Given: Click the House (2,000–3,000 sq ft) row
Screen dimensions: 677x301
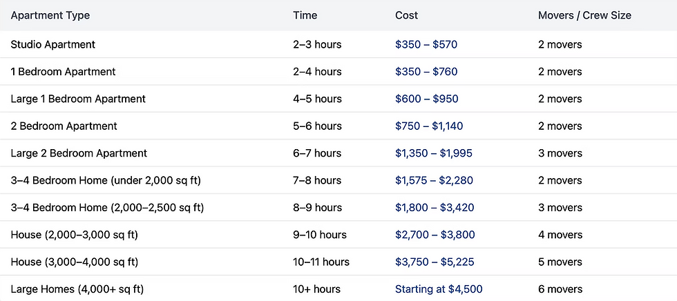Looking at the screenshot, I should tap(75, 235).
